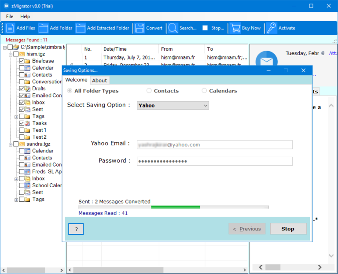Select the Contacts radio button

click(149, 91)
